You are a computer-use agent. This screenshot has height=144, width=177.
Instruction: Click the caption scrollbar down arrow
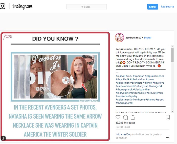pyautogui.click(x=172, y=111)
